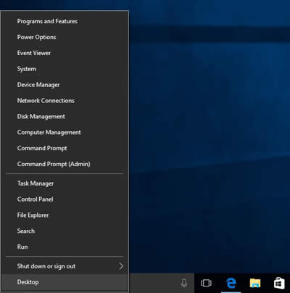
Task: Launch Microsoft Edge from the taskbar
Action: (231, 283)
